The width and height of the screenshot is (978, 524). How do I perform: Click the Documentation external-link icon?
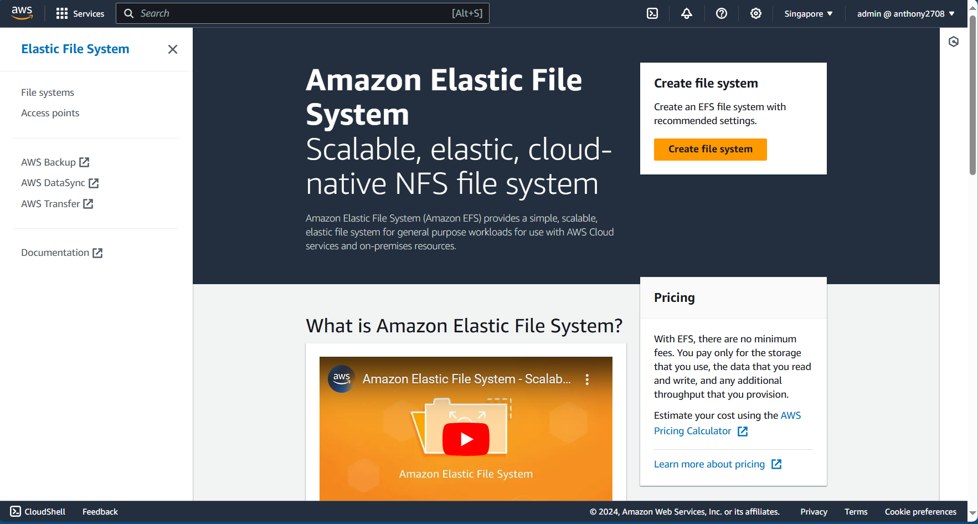pyautogui.click(x=97, y=253)
